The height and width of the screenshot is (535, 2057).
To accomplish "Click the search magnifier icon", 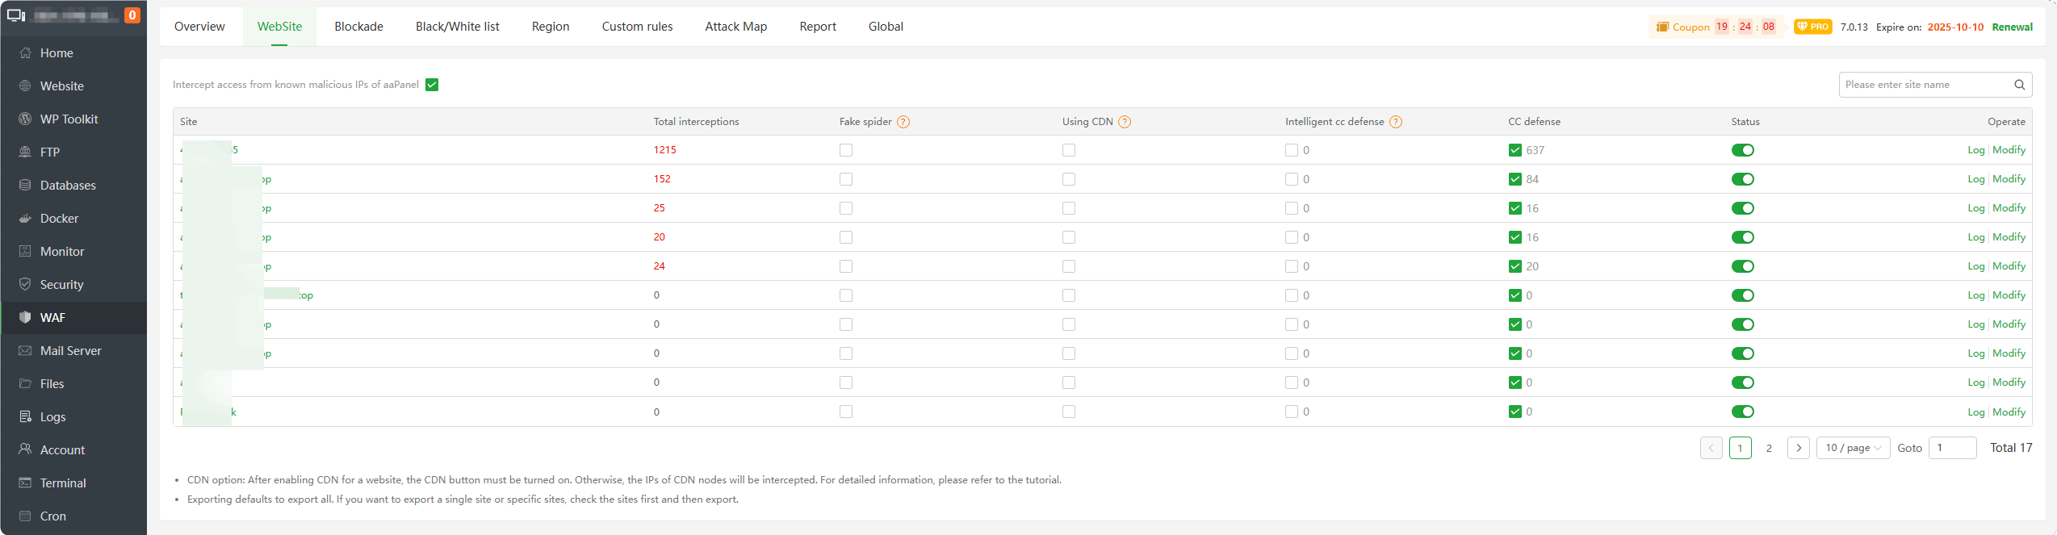I will pos(2019,85).
